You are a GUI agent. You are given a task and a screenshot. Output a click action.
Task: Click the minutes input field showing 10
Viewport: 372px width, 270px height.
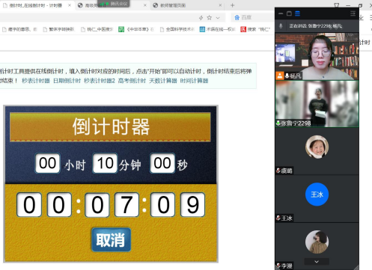coord(105,163)
